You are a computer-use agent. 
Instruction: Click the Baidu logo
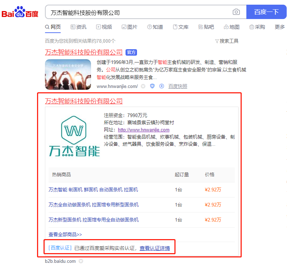pos(20,12)
